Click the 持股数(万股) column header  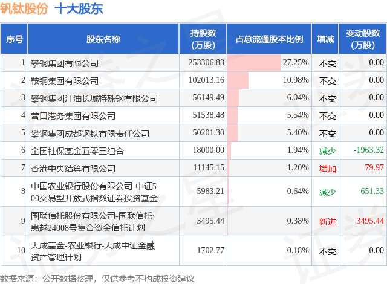click(203, 39)
